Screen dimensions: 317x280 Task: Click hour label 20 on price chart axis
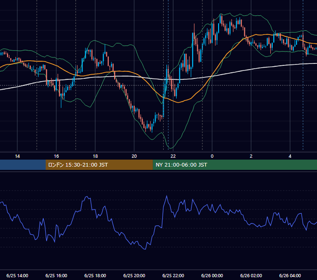point(134,156)
